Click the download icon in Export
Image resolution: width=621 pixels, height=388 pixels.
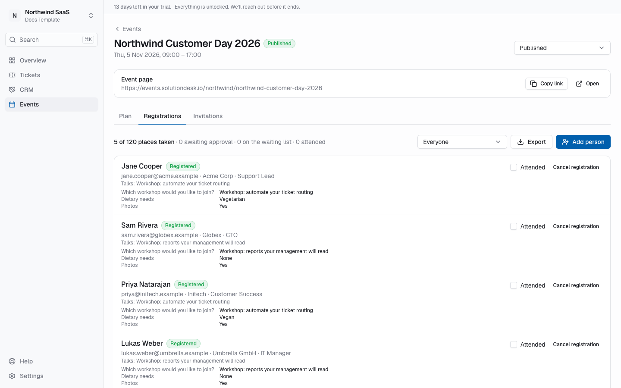[x=521, y=142]
